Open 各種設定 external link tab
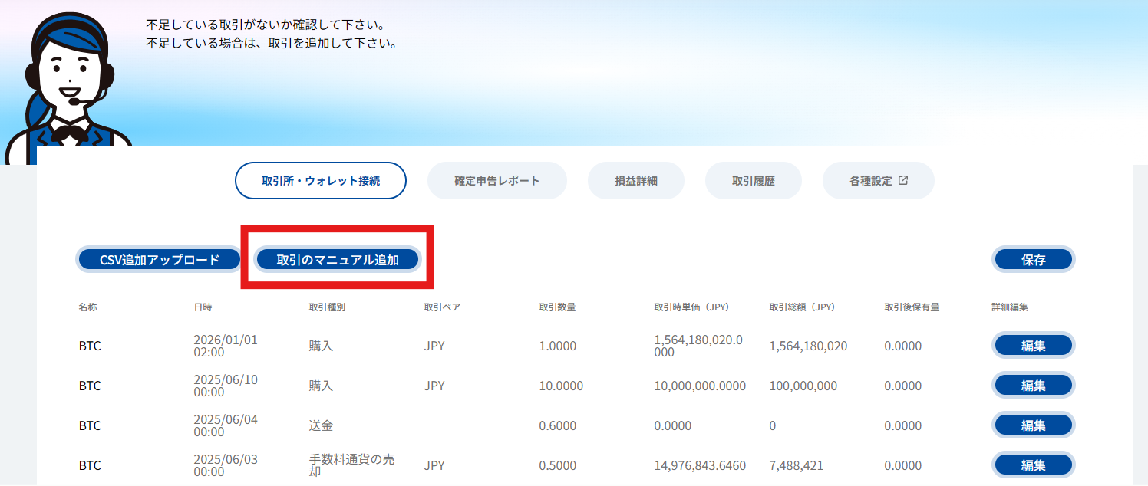The width and height of the screenshot is (1148, 486). point(878,181)
